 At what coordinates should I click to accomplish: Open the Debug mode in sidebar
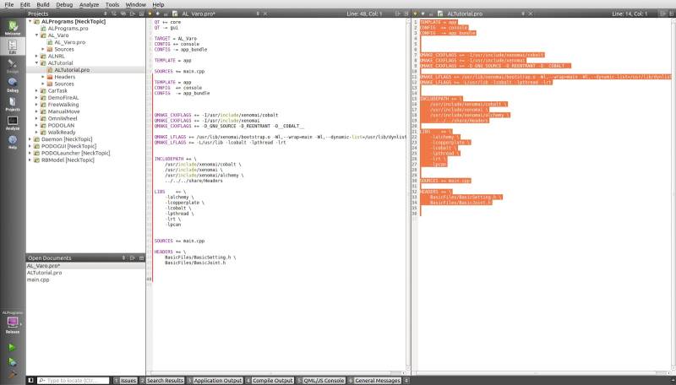coord(13,84)
